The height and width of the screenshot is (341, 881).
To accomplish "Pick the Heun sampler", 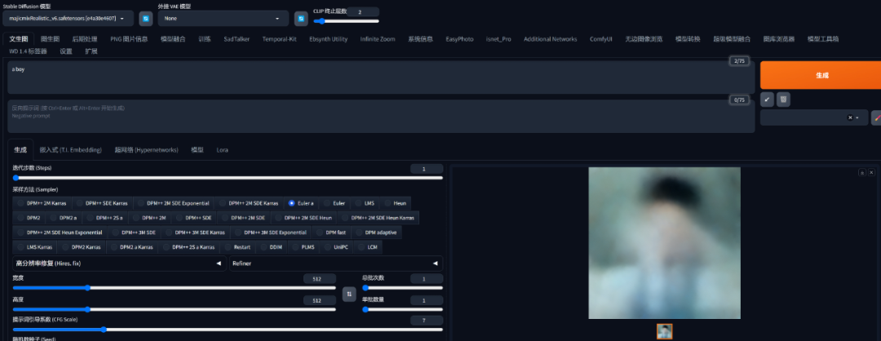I will 395,203.
